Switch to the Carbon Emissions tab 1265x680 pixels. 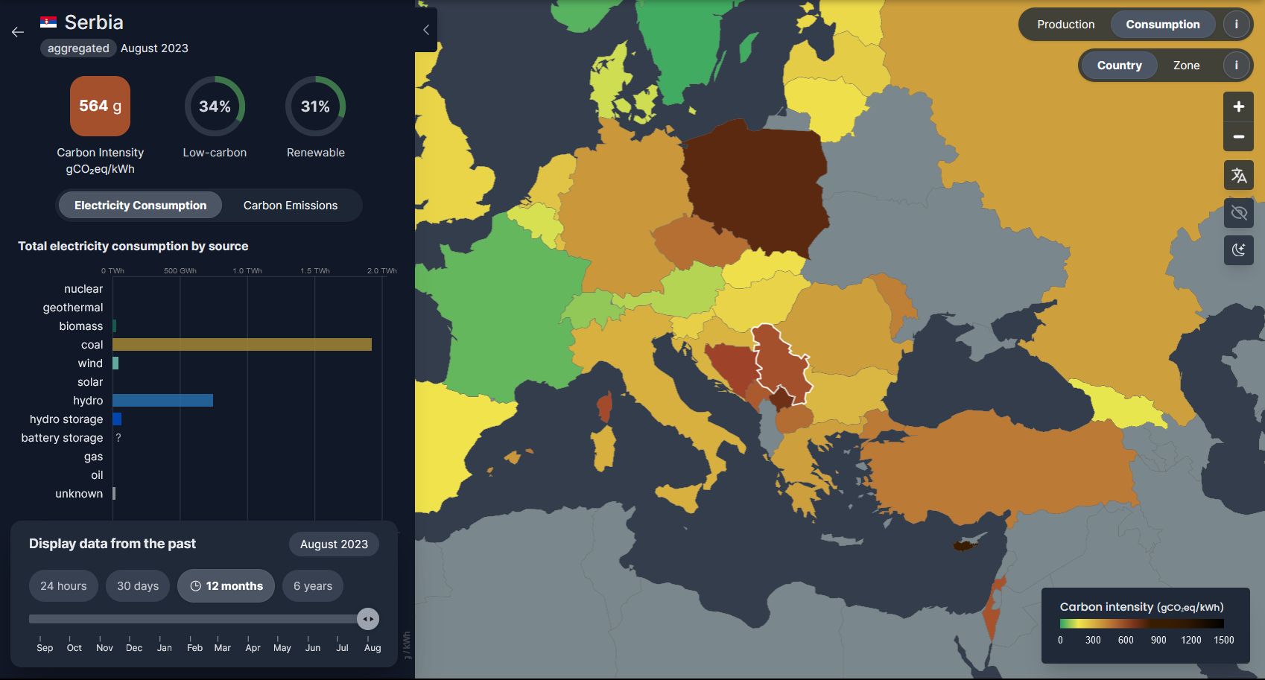coord(291,205)
